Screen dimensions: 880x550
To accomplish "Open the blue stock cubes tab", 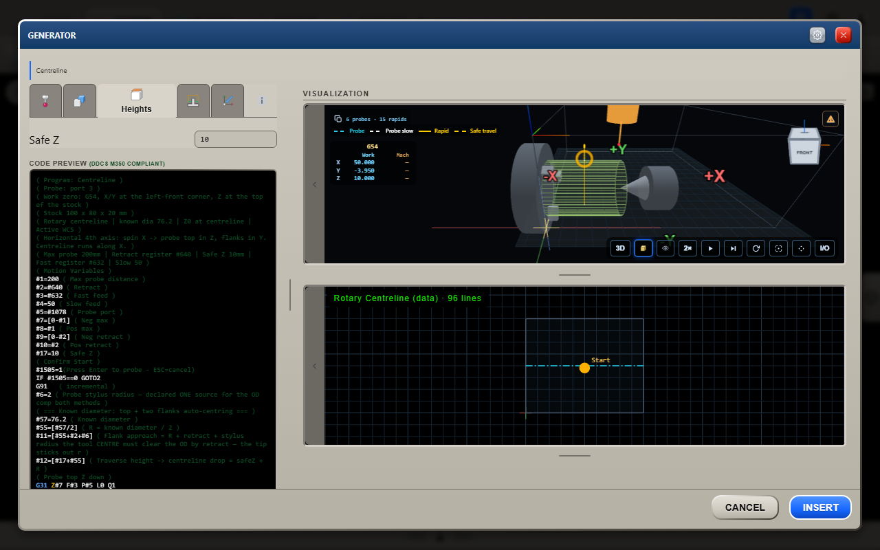I will click(x=80, y=100).
